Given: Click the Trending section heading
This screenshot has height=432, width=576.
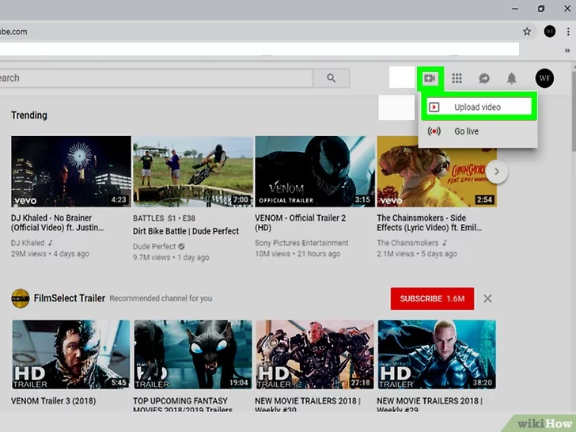Looking at the screenshot, I should (29, 116).
